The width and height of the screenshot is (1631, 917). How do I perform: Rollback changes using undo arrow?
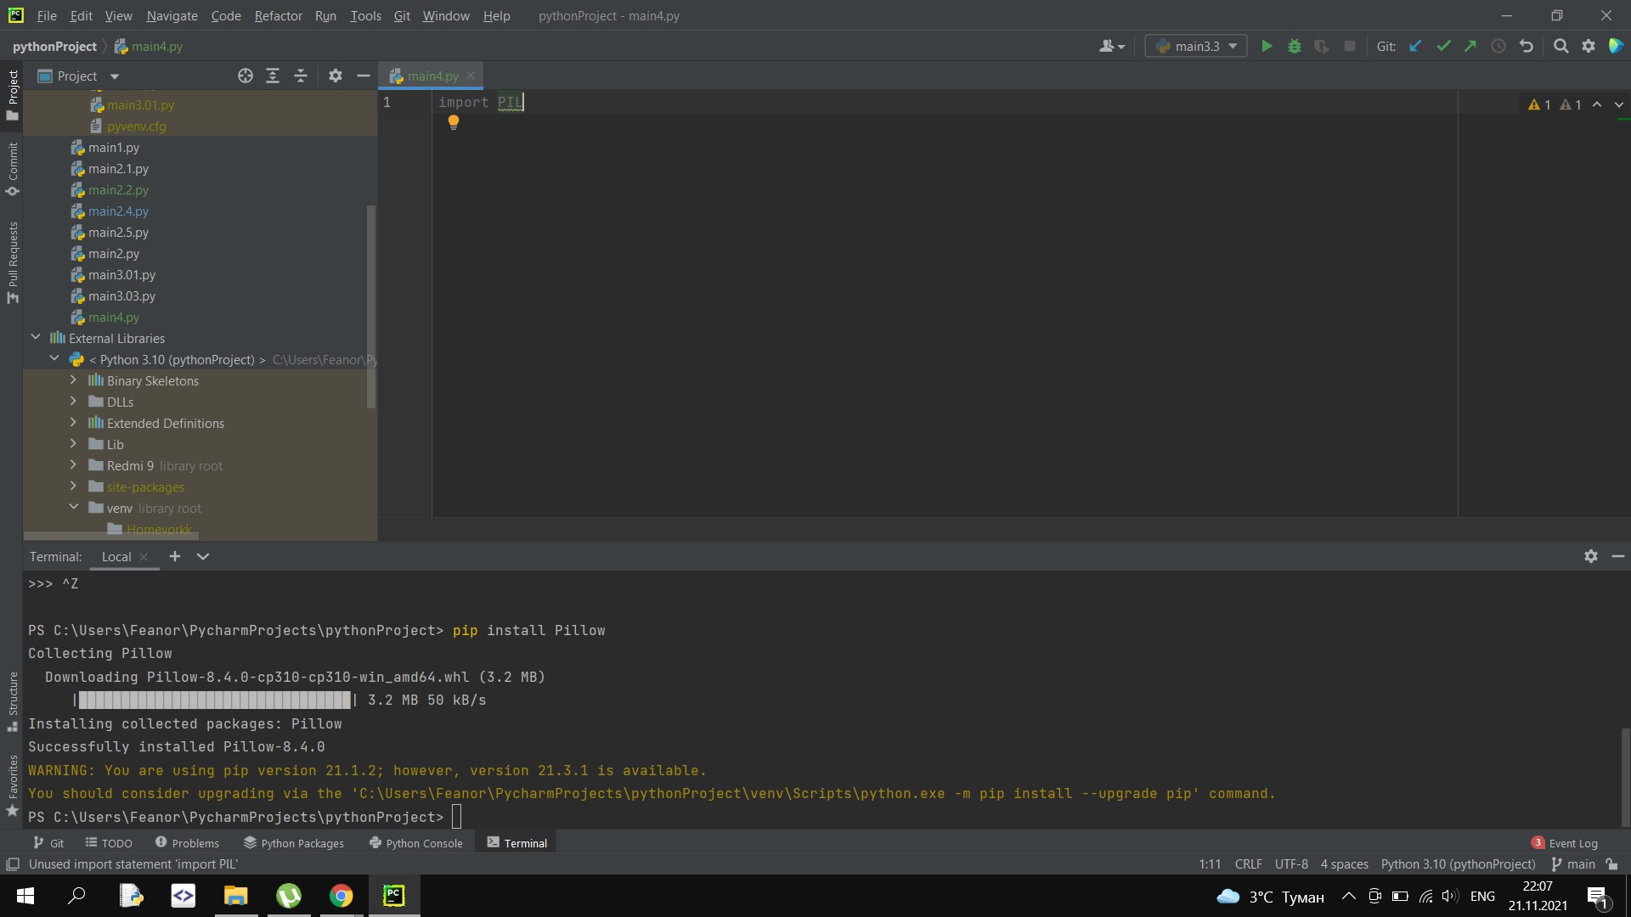[x=1527, y=47]
